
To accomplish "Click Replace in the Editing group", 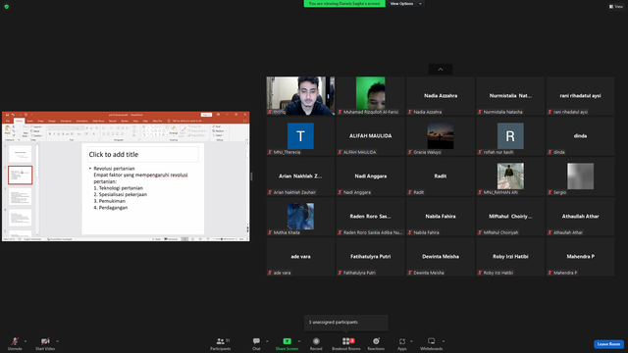I will [x=218, y=130].
